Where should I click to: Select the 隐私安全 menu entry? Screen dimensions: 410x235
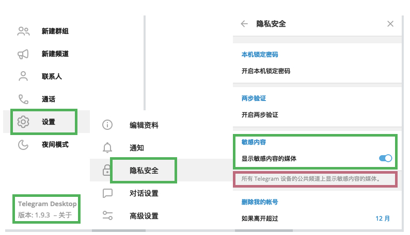tap(144, 171)
